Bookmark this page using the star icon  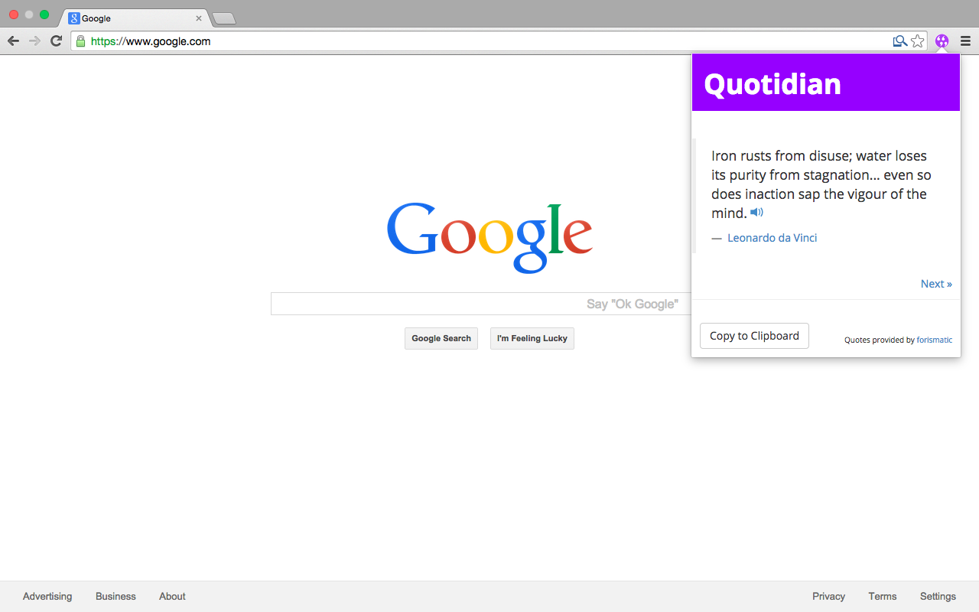point(917,41)
